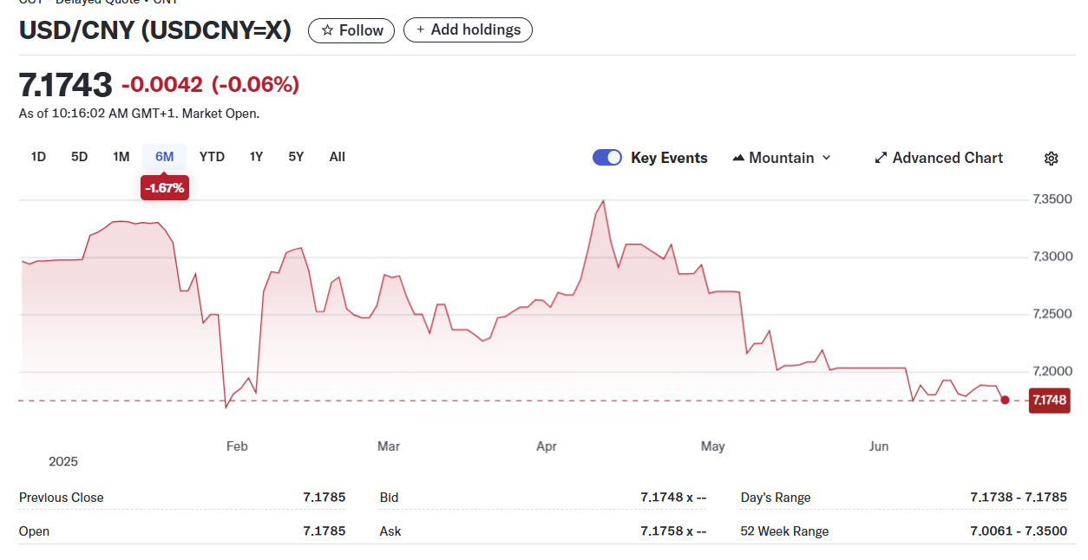1088x560 pixels.
Task: Toggle the Key Events switch off
Action: click(x=607, y=158)
